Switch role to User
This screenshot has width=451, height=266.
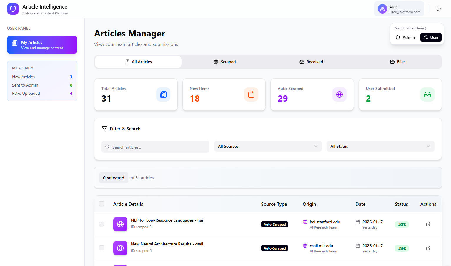coord(431,37)
